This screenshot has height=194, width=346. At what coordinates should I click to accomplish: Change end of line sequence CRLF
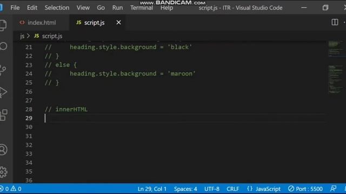click(232, 189)
